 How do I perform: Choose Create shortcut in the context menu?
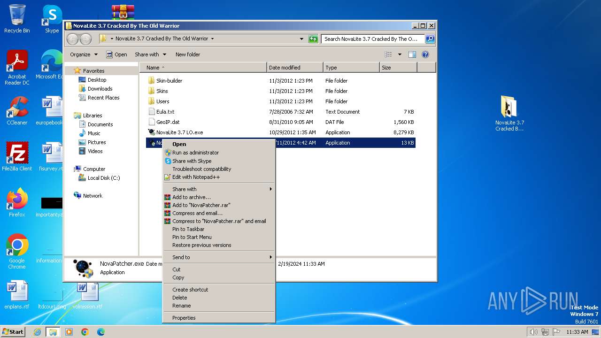(x=218, y=290)
